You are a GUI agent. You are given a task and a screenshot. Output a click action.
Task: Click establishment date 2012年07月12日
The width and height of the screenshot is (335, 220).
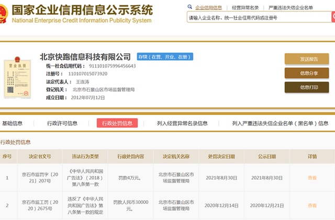point(88,98)
